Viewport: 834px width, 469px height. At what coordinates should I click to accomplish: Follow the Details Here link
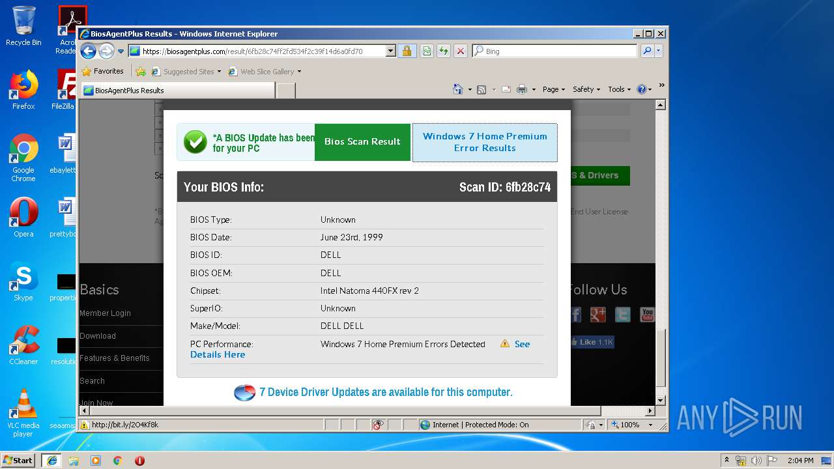218,355
